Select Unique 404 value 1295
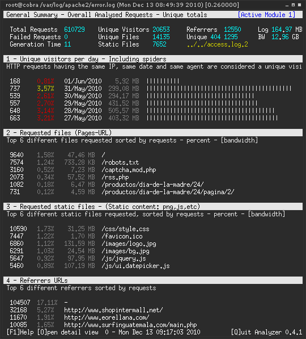 click(231, 37)
